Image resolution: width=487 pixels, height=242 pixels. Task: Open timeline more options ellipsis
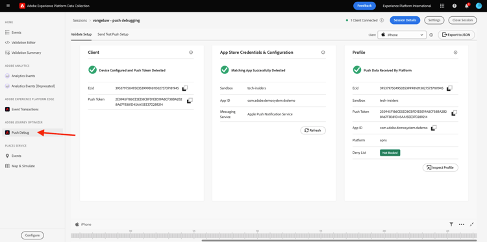461,224
